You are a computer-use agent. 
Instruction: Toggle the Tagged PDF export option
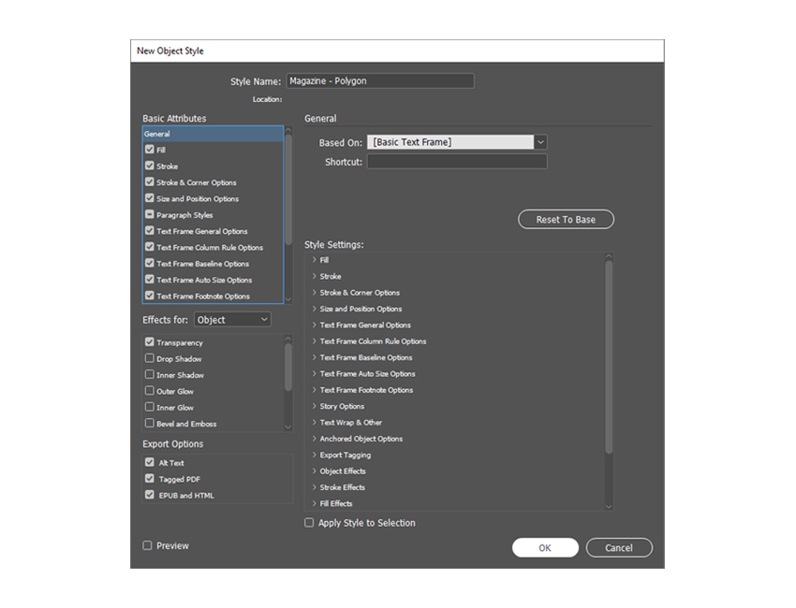(149, 479)
